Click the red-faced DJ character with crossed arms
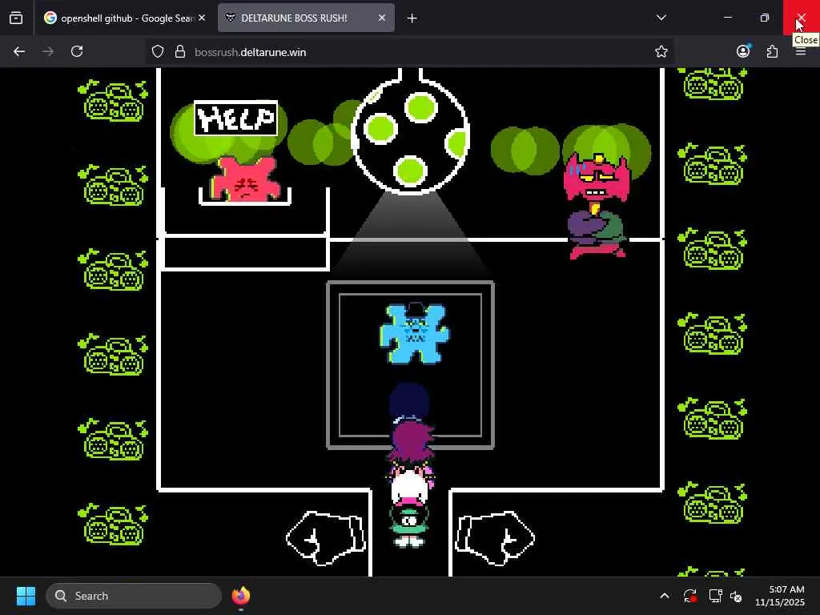The width and height of the screenshot is (820, 615). 597,205
